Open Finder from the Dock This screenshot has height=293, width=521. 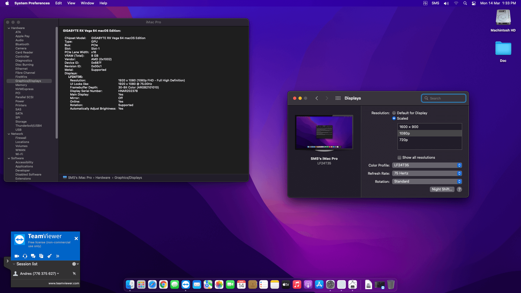(130, 285)
